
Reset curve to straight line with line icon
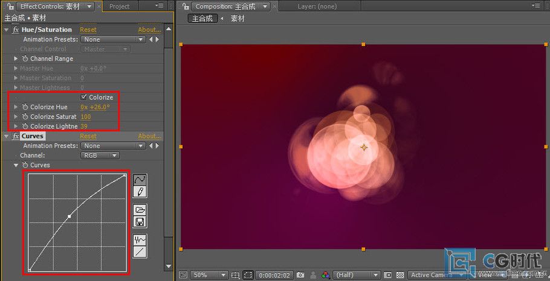140,252
